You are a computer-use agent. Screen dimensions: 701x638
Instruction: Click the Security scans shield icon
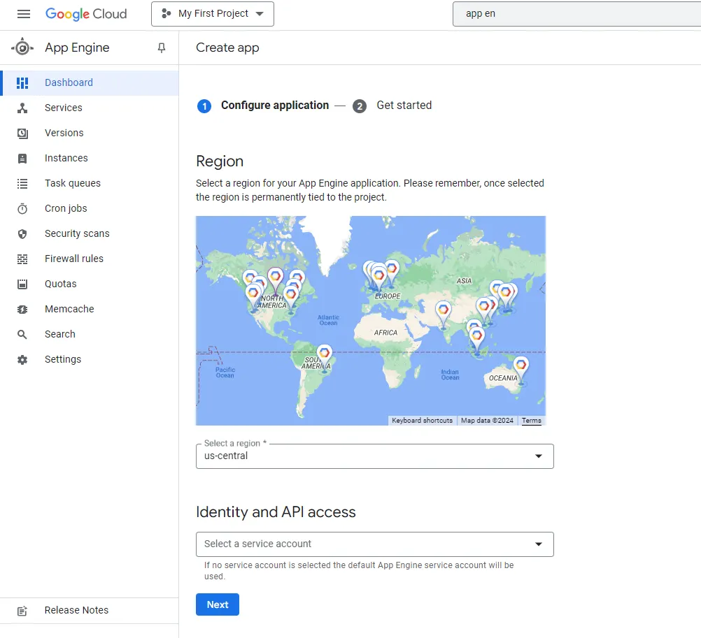pyautogui.click(x=22, y=233)
